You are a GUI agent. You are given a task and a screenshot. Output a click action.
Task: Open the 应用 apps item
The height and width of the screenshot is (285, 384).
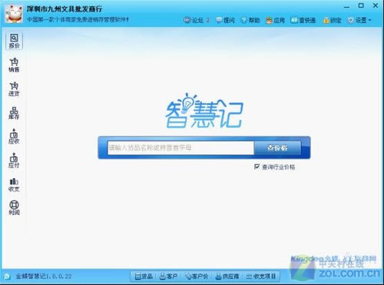pyautogui.click(x=276, y=20)
